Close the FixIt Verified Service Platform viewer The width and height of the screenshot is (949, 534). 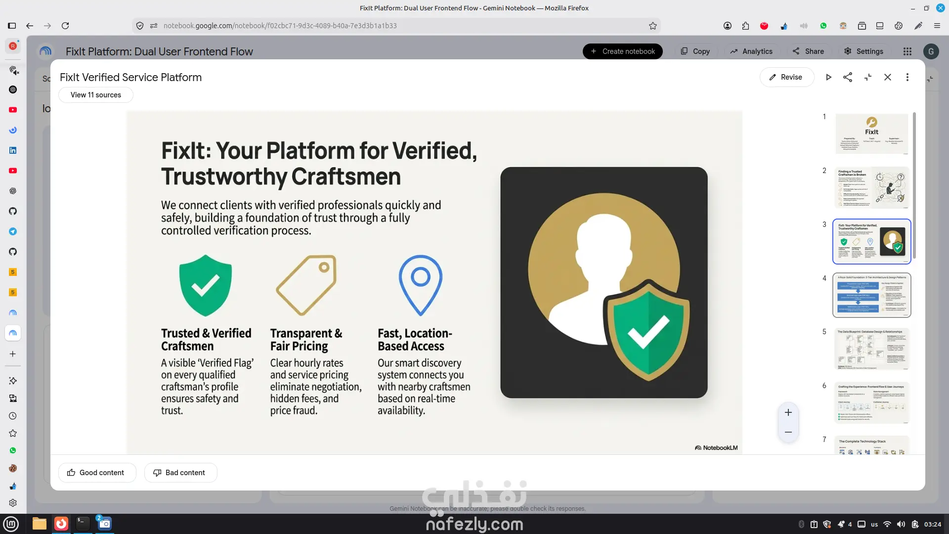(888, 77)
